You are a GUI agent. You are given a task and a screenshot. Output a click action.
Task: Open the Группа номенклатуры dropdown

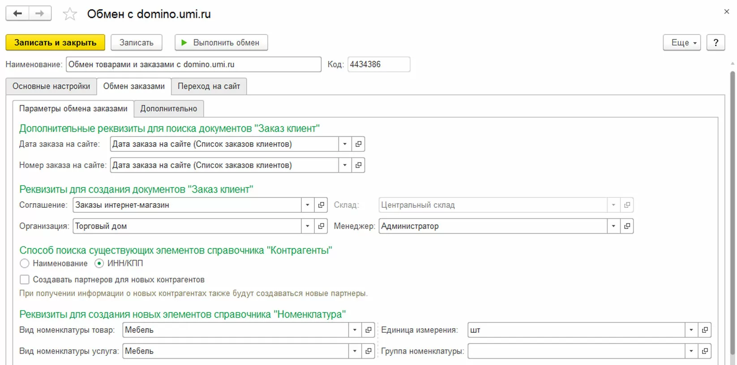tap(691, 351)
